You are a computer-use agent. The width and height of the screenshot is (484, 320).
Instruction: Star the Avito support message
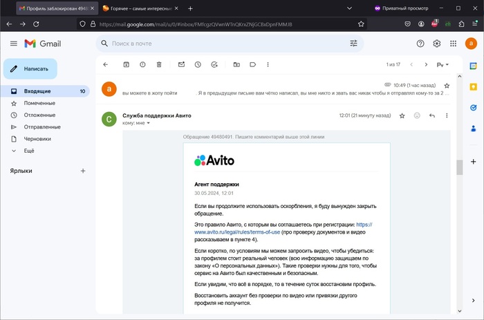coord(402,115)
